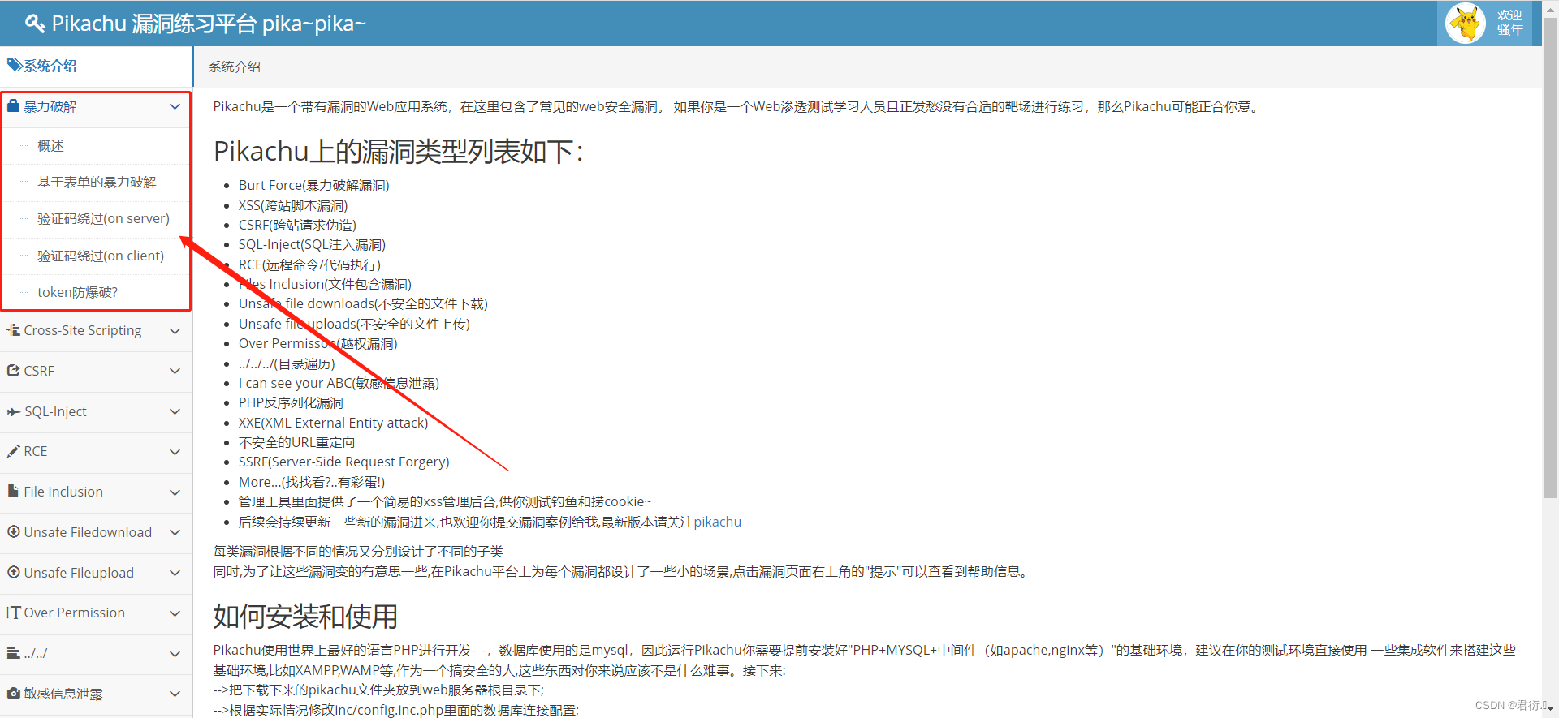Select the 概述 submenu item
Viewport: 1559px width, 718px height.
pos(50,146)
